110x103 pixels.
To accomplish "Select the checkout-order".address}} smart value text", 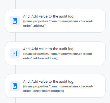I will coord(58,23).
